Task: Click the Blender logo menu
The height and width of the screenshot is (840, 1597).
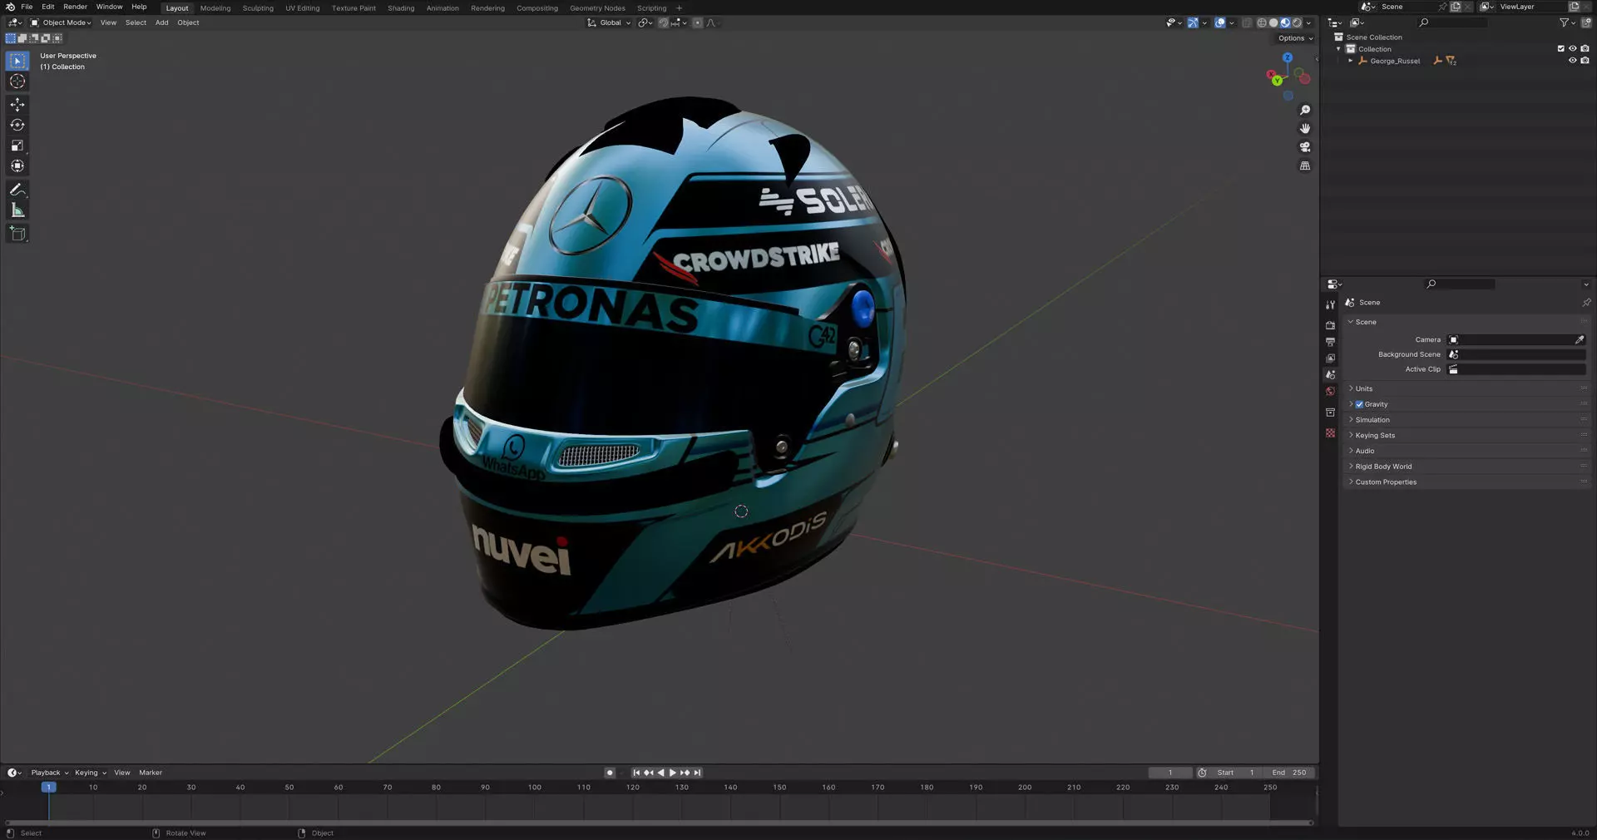Action: tap(10, 7)
